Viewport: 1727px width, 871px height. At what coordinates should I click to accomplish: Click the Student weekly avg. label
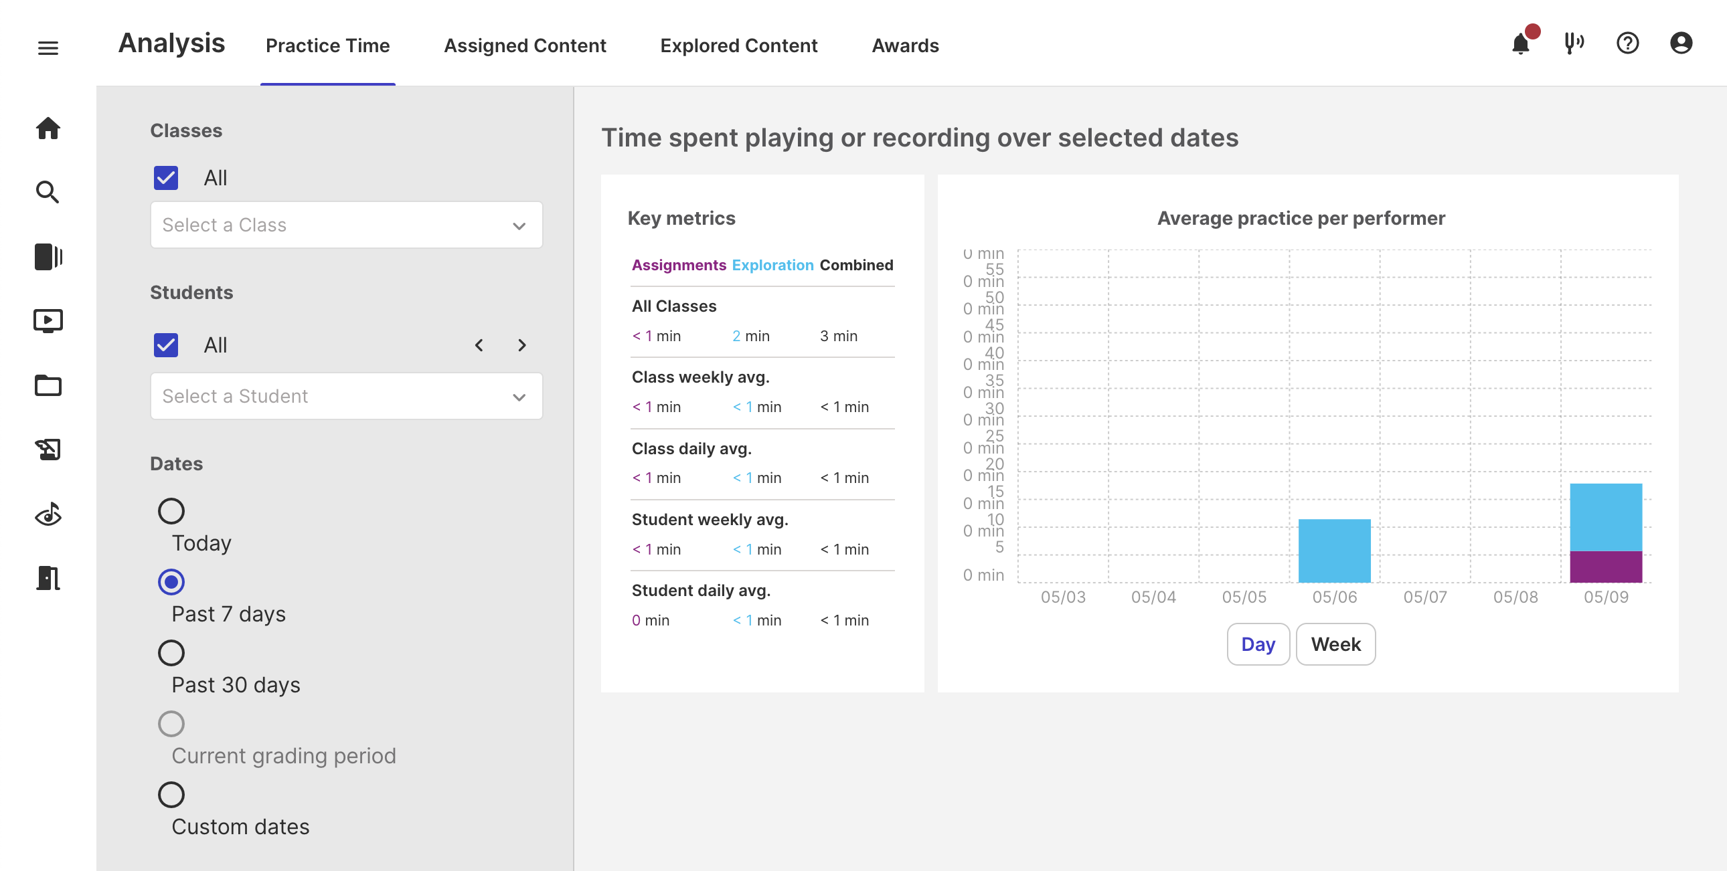tap(710, 520)
